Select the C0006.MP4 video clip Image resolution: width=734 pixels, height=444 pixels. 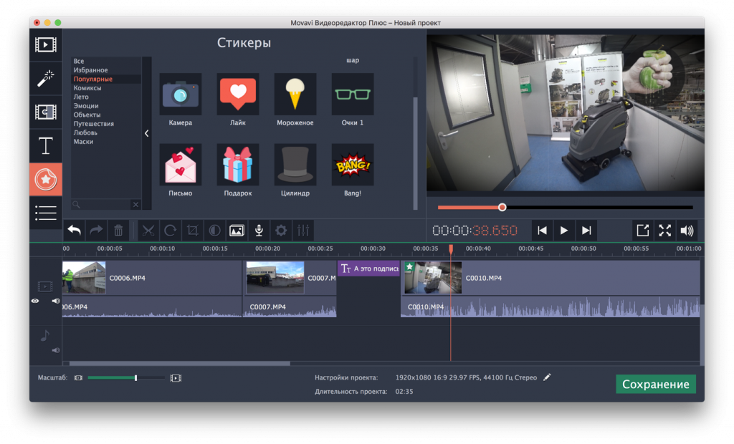click(x=152, y=278)
